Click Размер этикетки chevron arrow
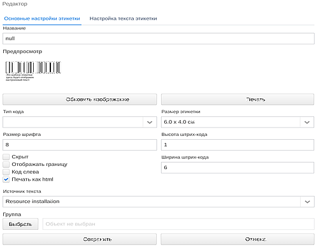 307,123
